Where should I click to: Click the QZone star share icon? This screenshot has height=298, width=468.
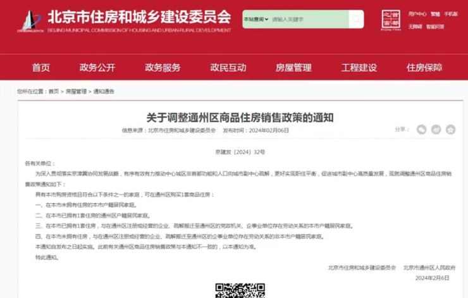coord(450,130)
